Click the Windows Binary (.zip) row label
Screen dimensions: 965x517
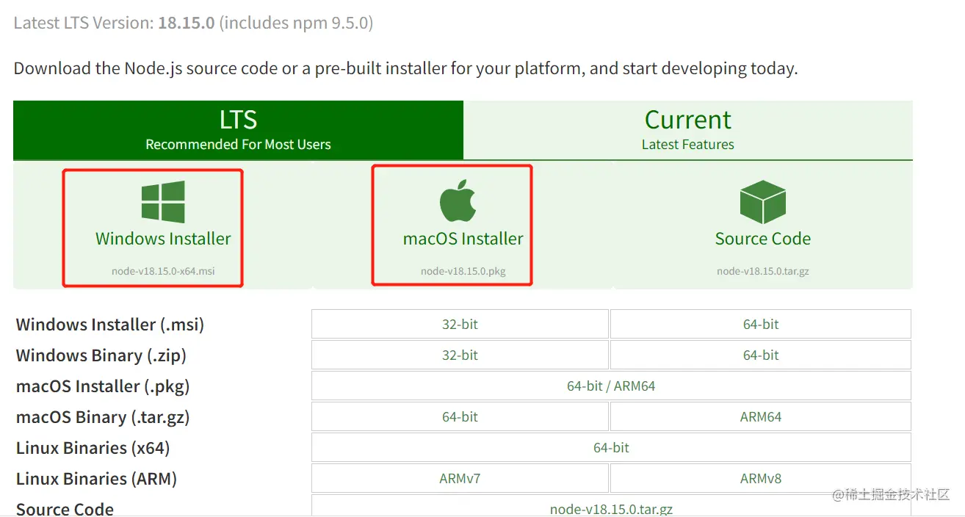click(101, 355)
